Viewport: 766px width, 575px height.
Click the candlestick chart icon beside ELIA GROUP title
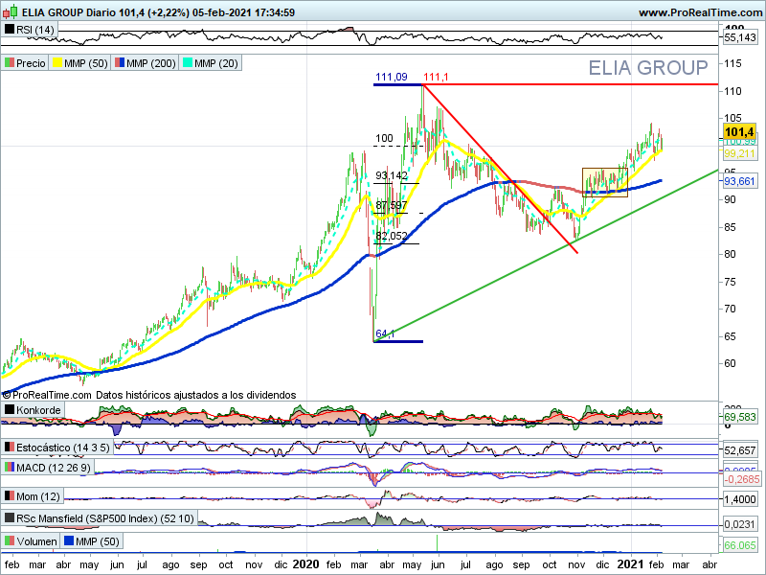(10, 11)
